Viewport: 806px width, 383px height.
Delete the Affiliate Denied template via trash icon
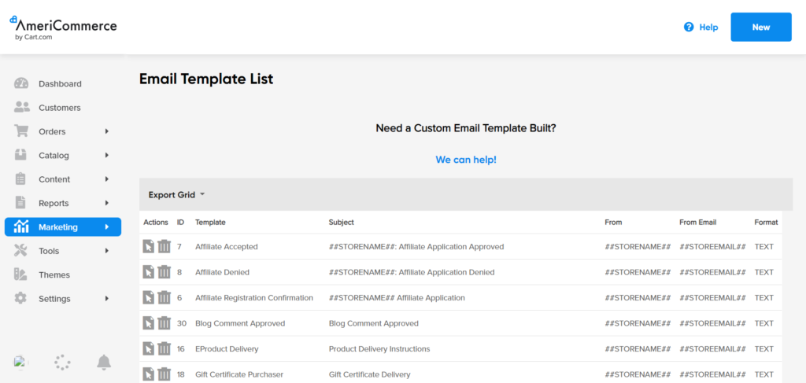tap(164, 272)
